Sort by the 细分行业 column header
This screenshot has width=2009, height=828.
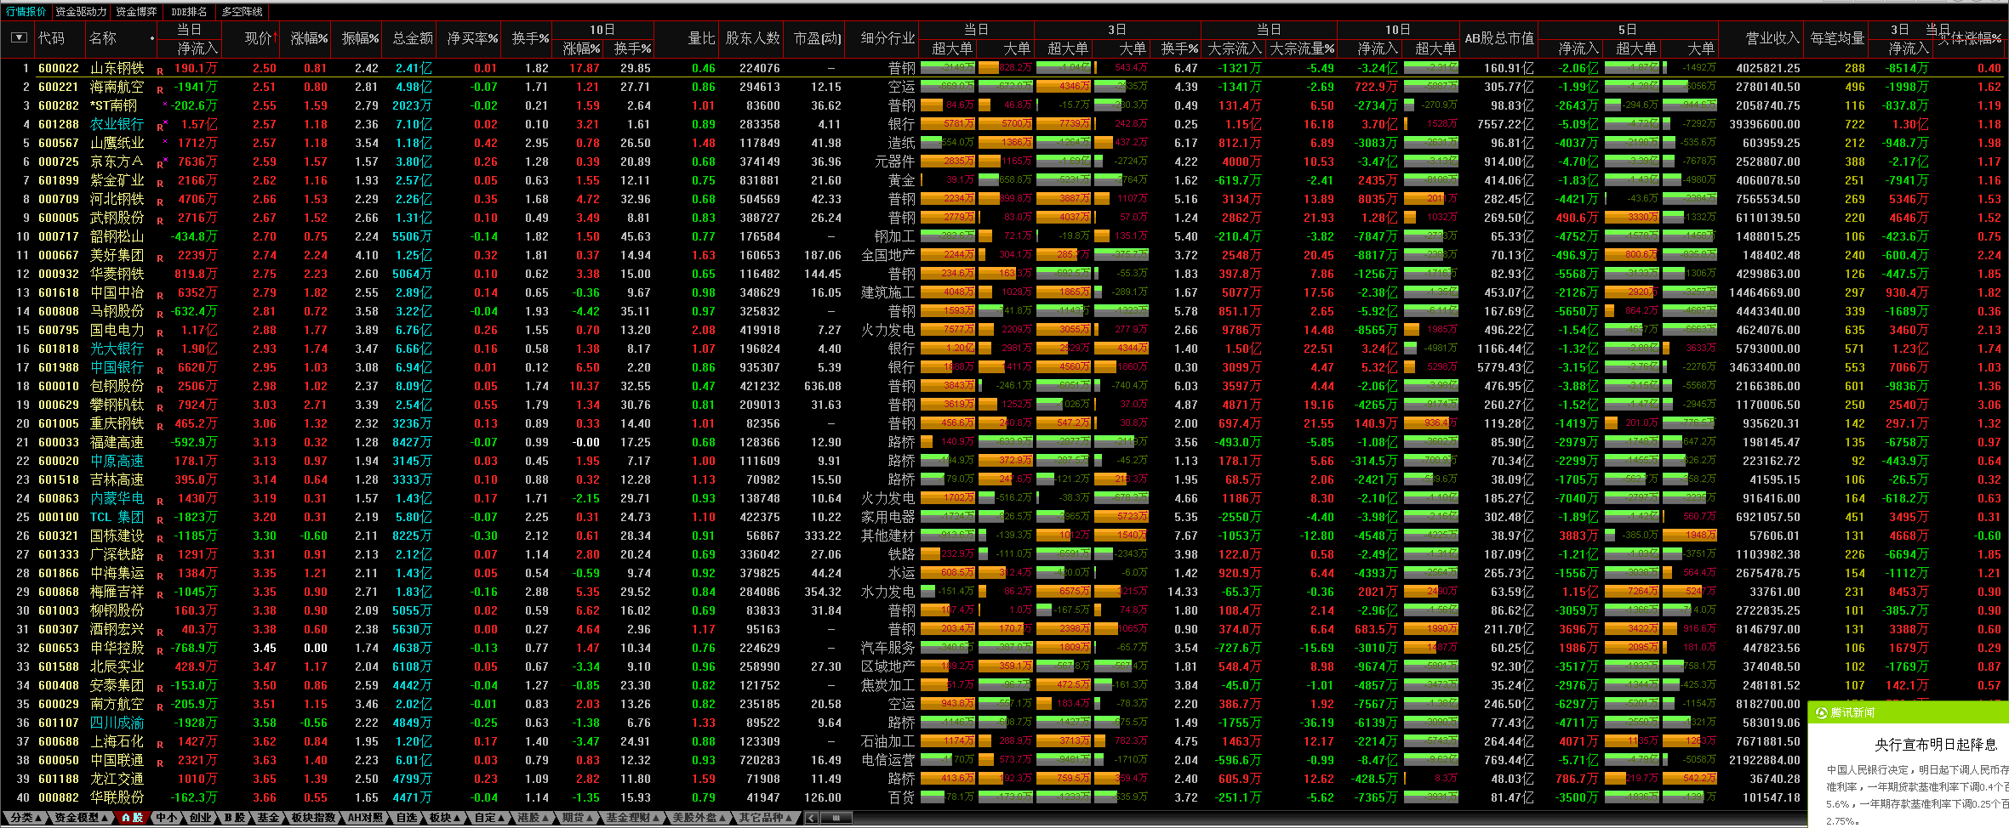coord(888,38)
